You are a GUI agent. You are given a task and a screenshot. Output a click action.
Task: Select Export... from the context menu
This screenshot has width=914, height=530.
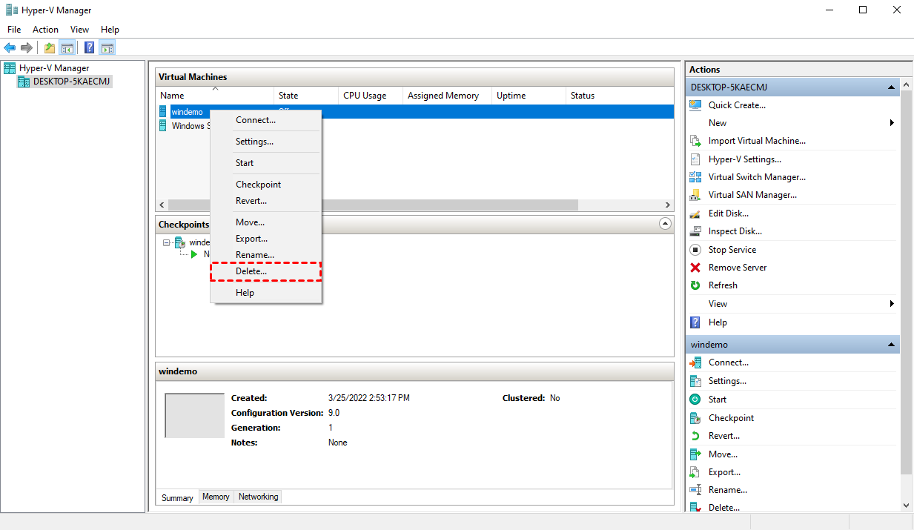click(251, 239)
